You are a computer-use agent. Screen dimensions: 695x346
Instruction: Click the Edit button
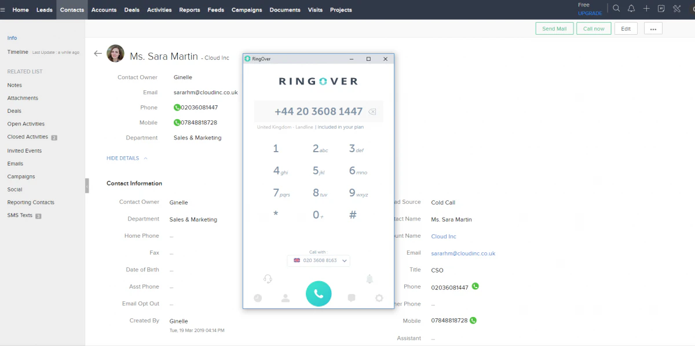pos(626,28)
